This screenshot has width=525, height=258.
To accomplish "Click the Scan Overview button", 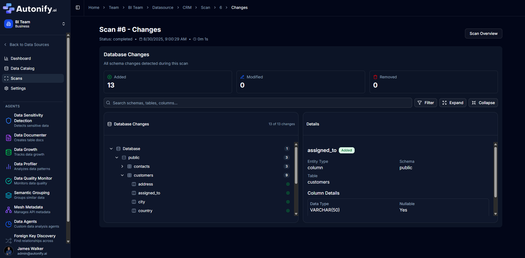I will point(484,33).
